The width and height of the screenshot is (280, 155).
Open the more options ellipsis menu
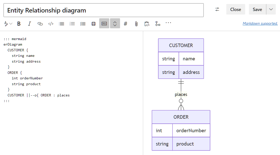pyautogui.click(x=168, y=23)
